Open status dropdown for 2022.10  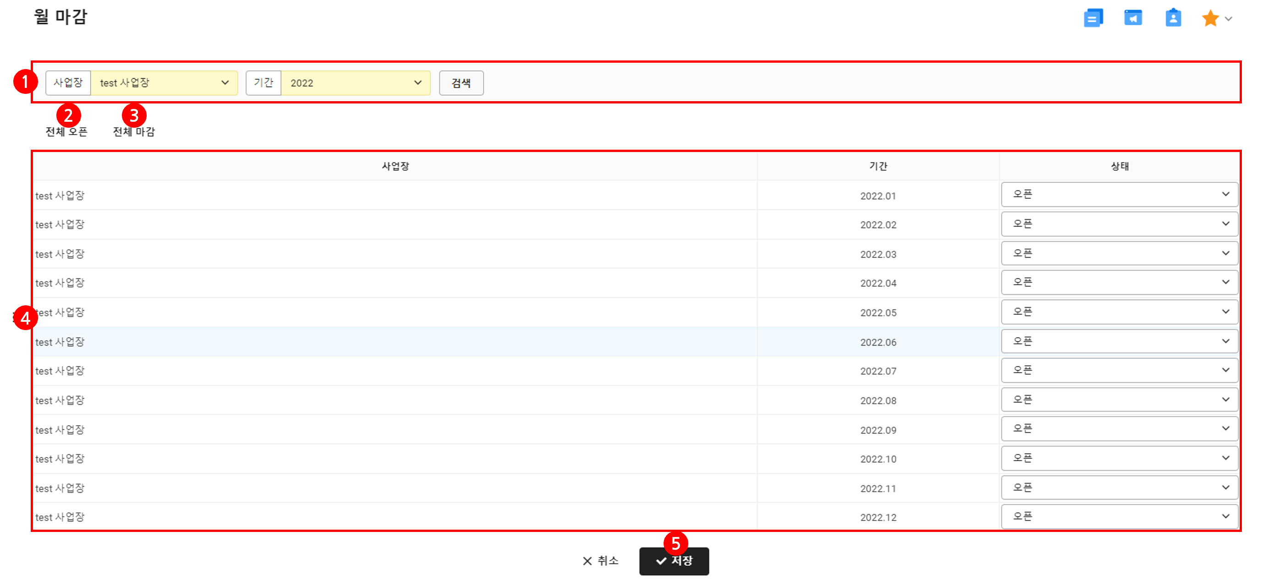pyautogui.click(x=1120, y=458)
